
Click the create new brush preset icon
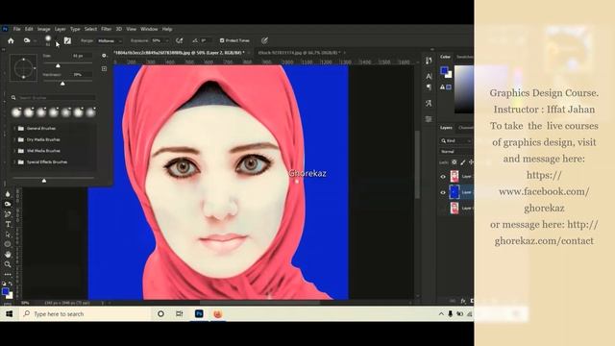click(x=104, y=68)
